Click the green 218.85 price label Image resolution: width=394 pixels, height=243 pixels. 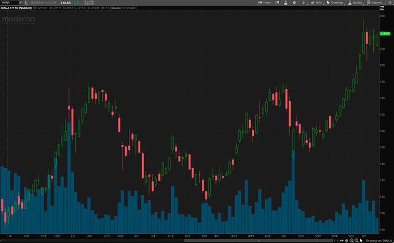coord(385,34)
